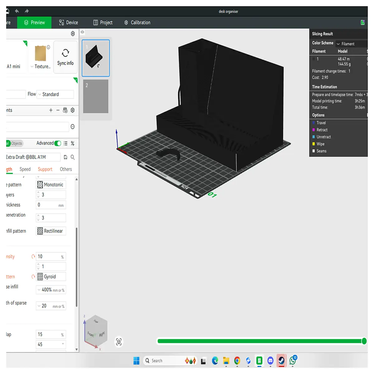Reset the Gyroid pattern setting
This screenshot has height=374, width=374.
33,276
